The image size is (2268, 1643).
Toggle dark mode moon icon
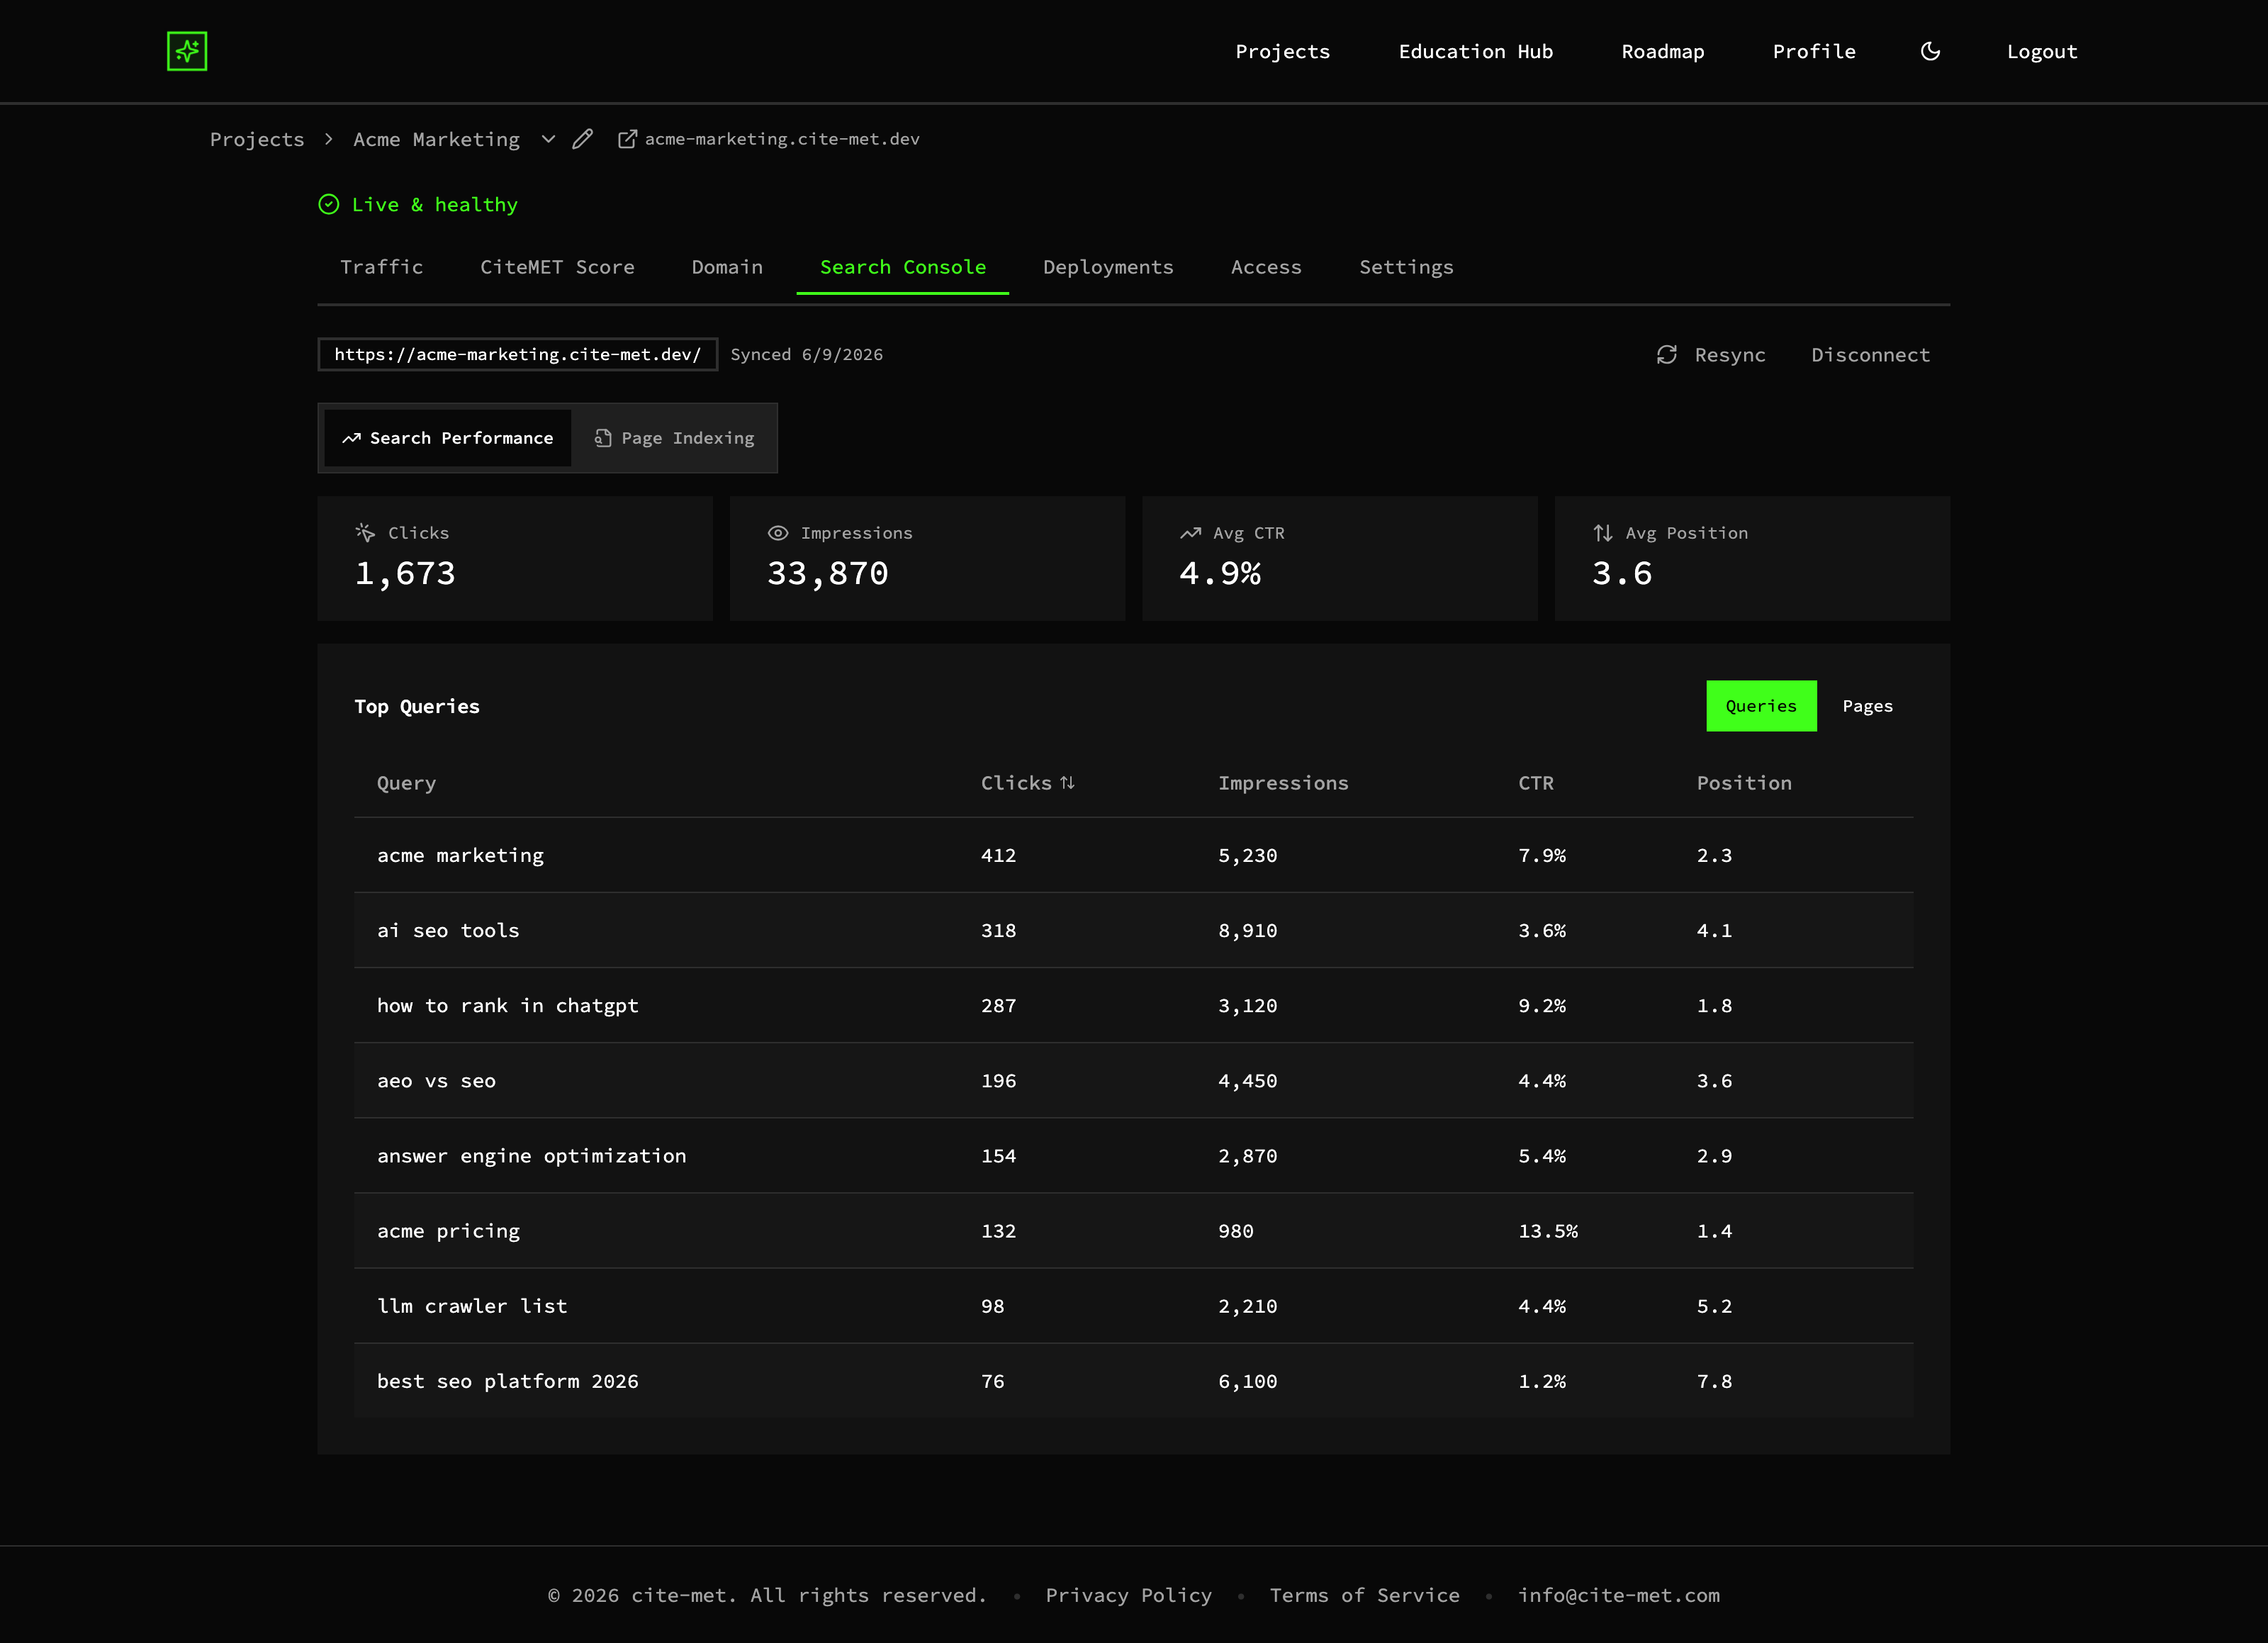point(1931,51)
